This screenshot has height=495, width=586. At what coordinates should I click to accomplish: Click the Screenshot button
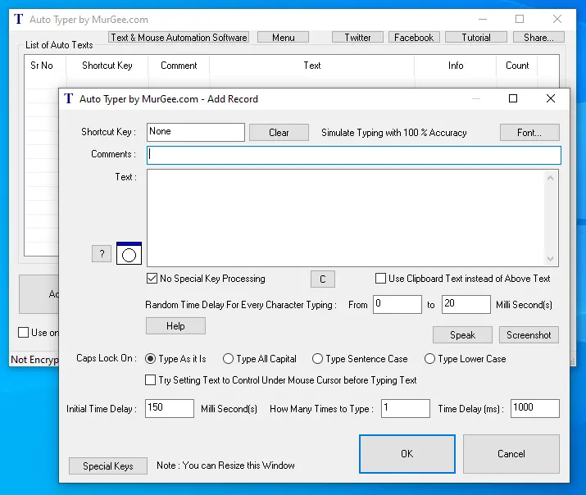point(529,335)
